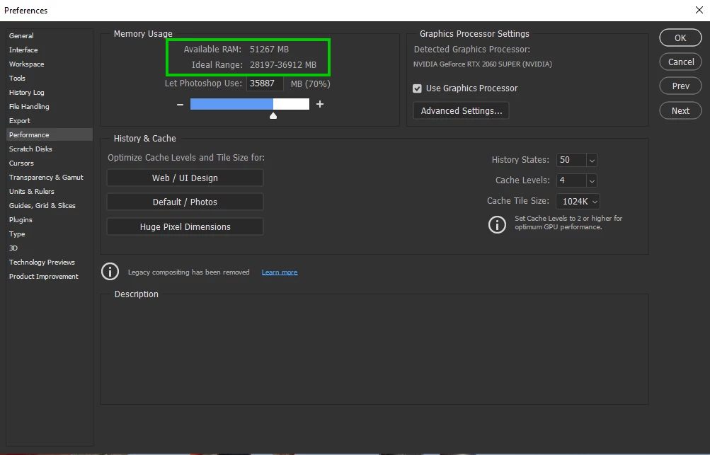Open Advanced Settings for graphics processor

tap(461, 110)
